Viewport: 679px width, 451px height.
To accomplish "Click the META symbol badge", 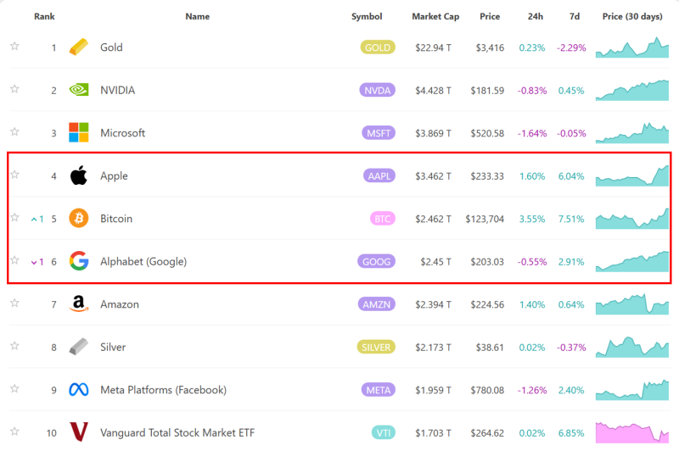I will [x=378, y=390].
